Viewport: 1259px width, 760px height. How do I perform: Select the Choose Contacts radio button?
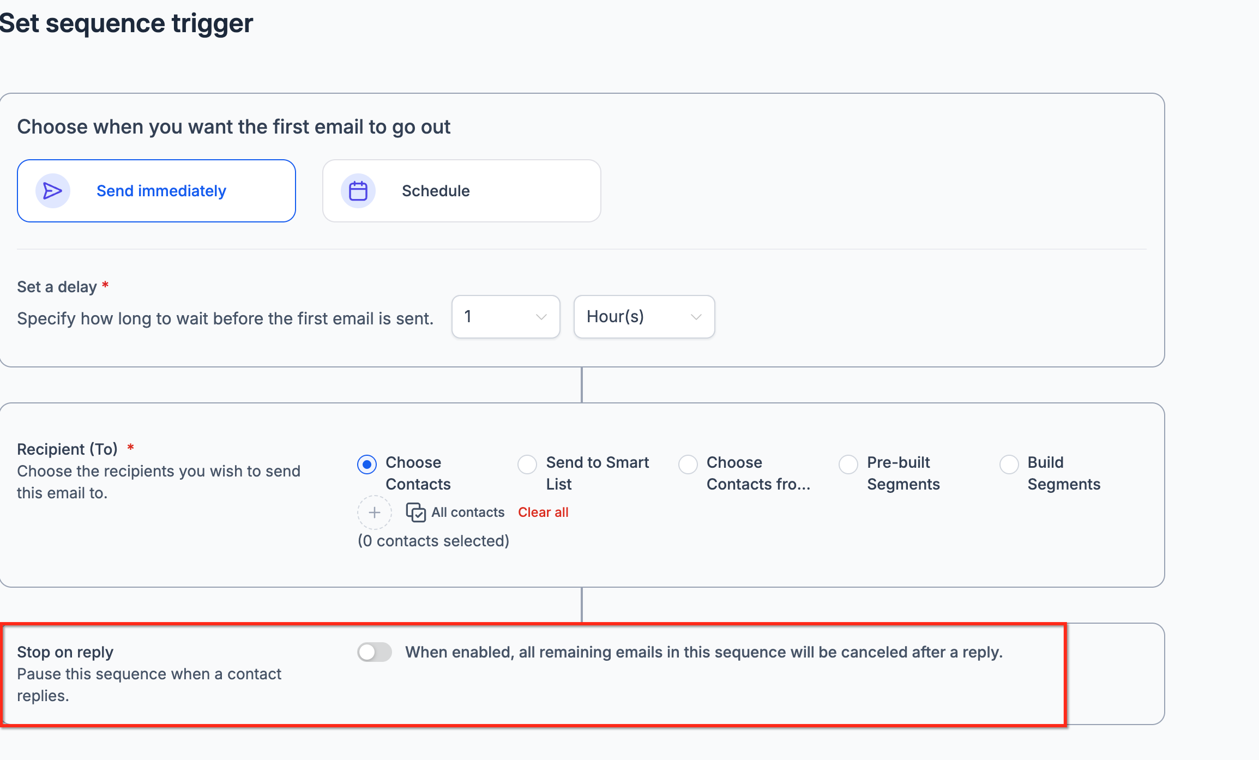(367, 465)
